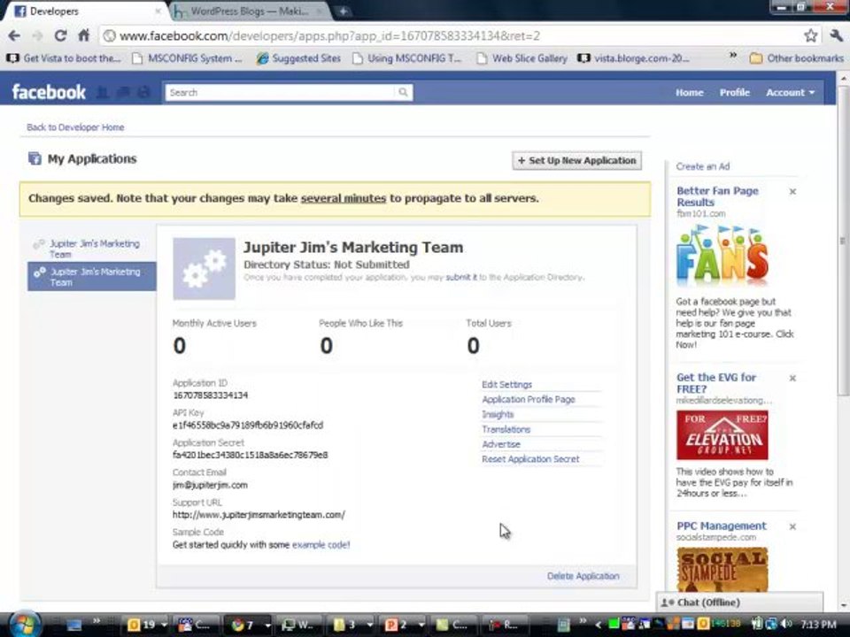Open Chrome taskbar group

251,625
